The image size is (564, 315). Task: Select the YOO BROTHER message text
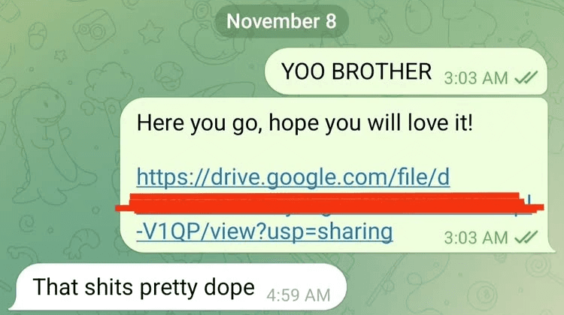(x=356, y=71)
